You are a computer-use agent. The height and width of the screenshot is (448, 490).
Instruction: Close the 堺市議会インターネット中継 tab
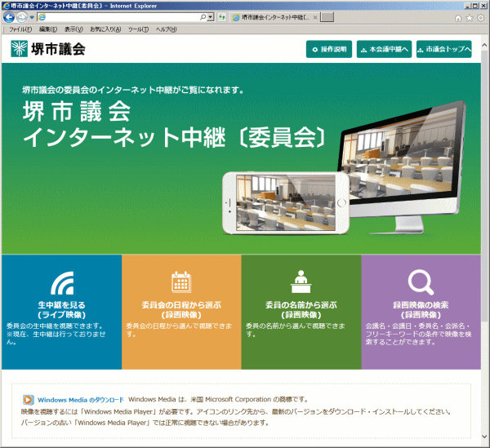[x=315, y=17]
